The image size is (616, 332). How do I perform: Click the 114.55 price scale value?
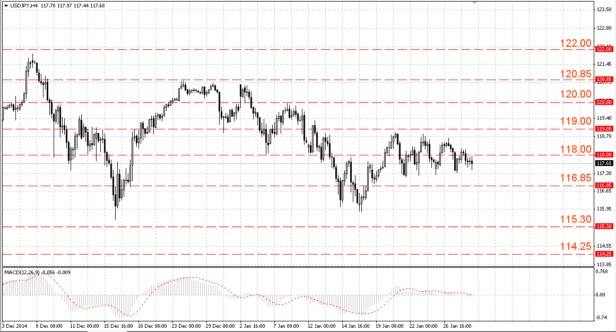(x=604, y=246)
